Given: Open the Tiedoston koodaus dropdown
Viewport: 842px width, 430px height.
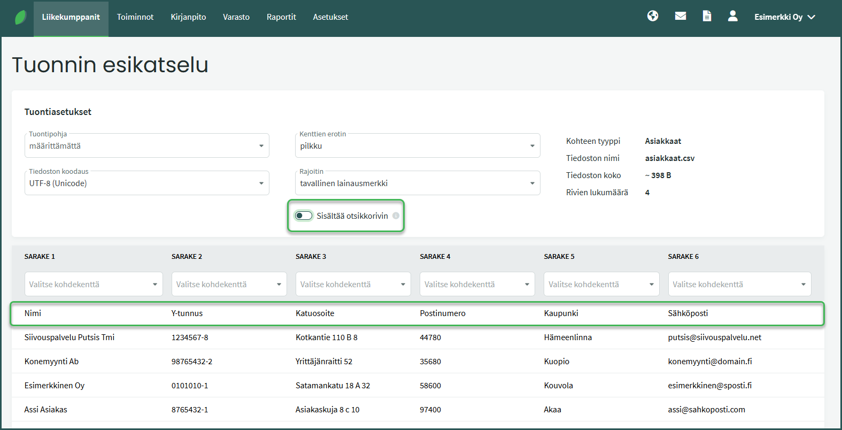Looking at the screenshot, I should pos(146,183).
